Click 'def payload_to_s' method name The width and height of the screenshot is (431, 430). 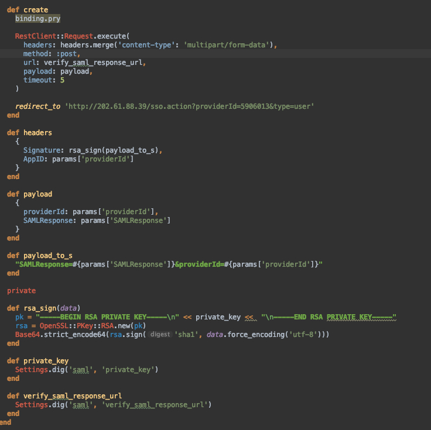(48, 256)
